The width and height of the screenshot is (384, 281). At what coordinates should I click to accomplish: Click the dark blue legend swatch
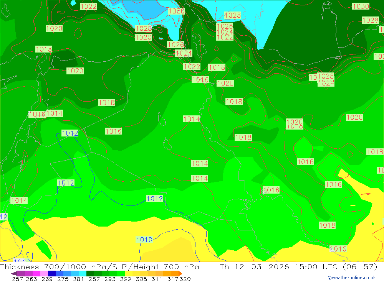(52, 273)
